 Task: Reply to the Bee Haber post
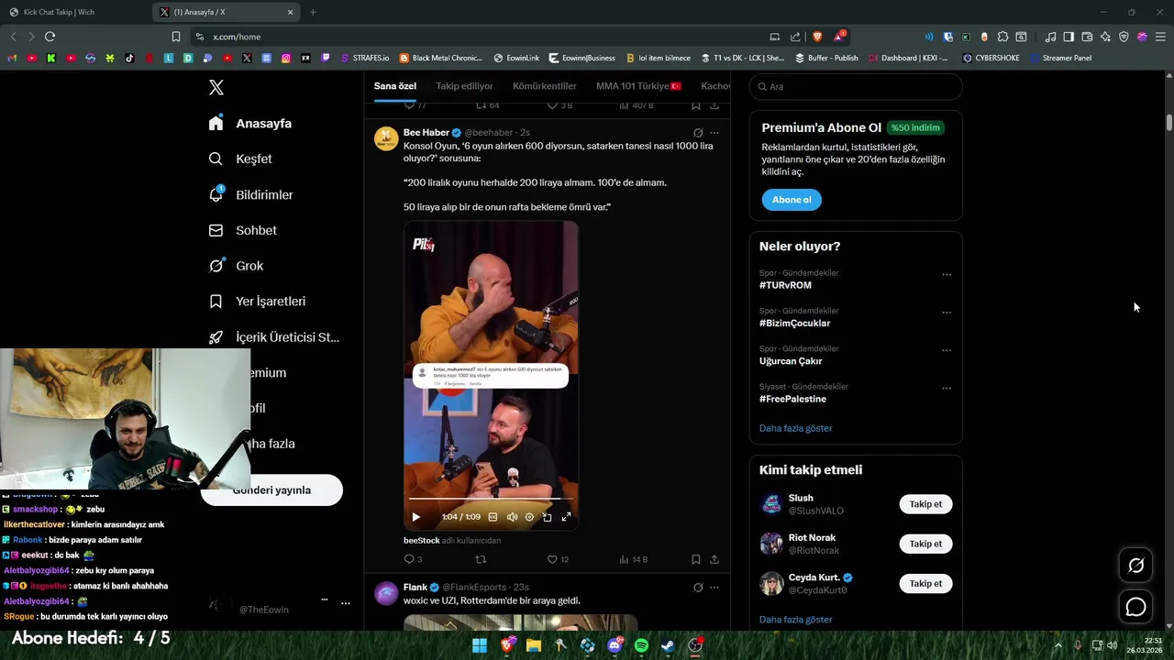(x=413, y=559)
